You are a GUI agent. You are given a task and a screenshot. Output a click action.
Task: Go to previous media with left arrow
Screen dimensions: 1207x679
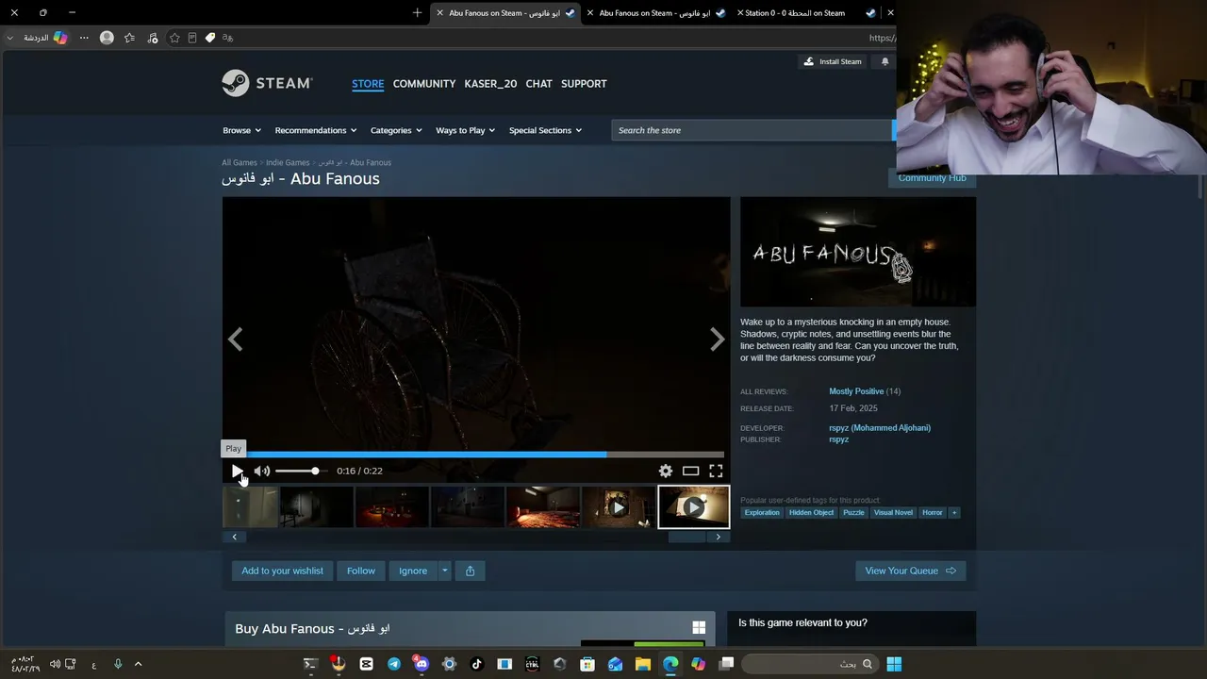coord(236,339)
